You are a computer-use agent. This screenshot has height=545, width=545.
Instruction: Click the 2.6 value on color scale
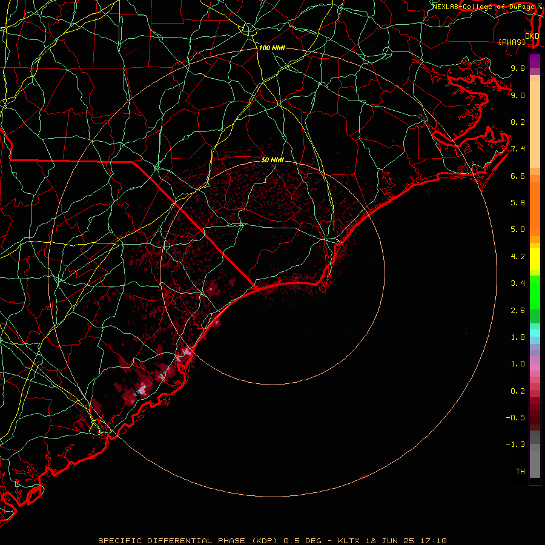tap(518, 311)
